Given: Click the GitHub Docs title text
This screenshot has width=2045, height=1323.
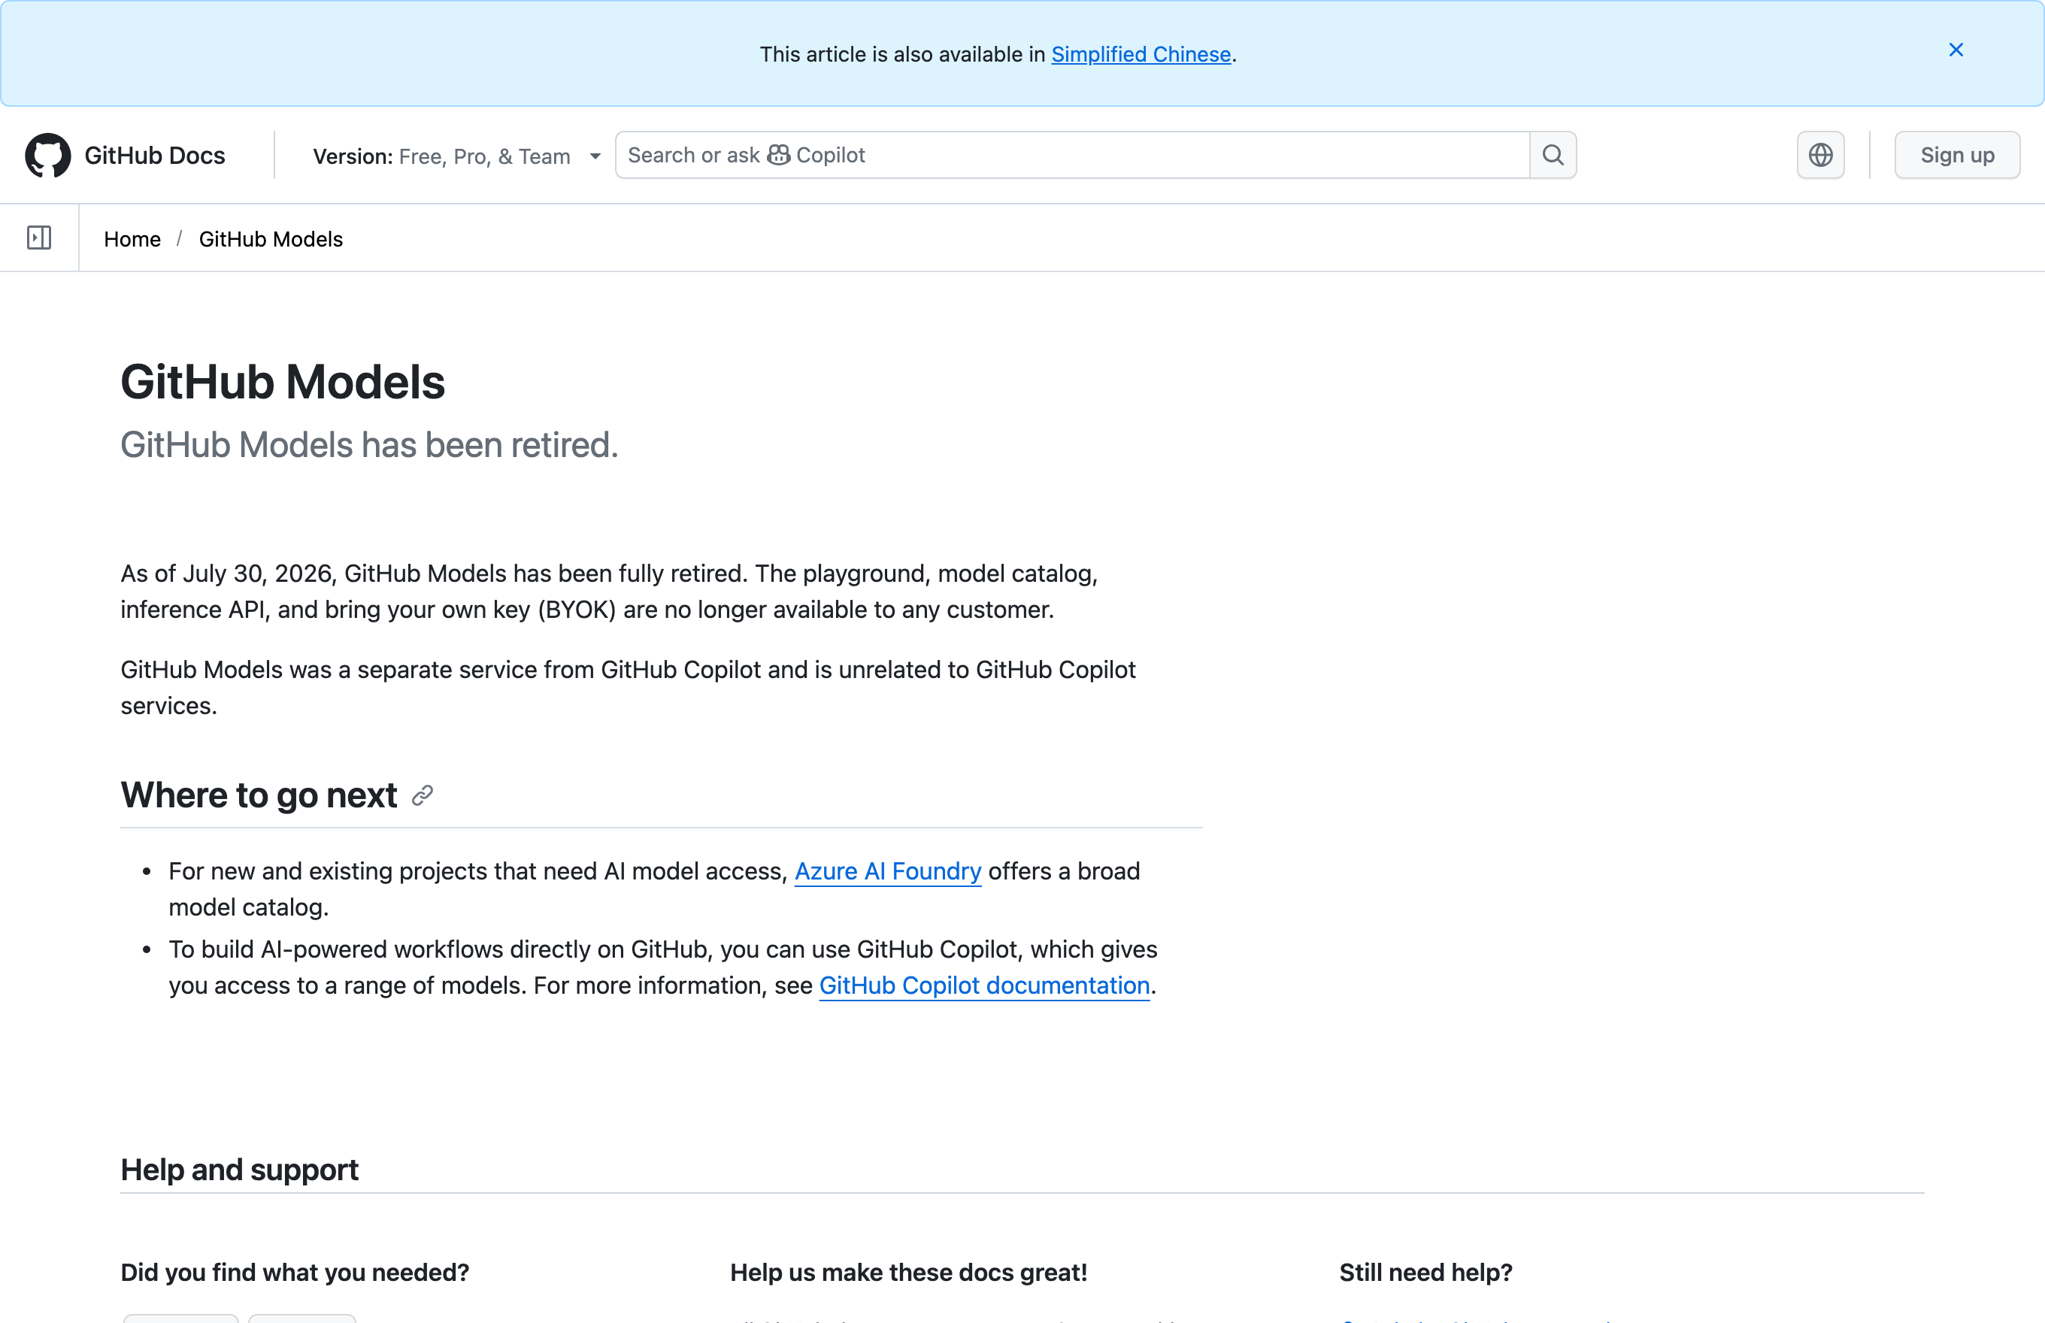Looking at the screenshot, I should click(155, 156).
